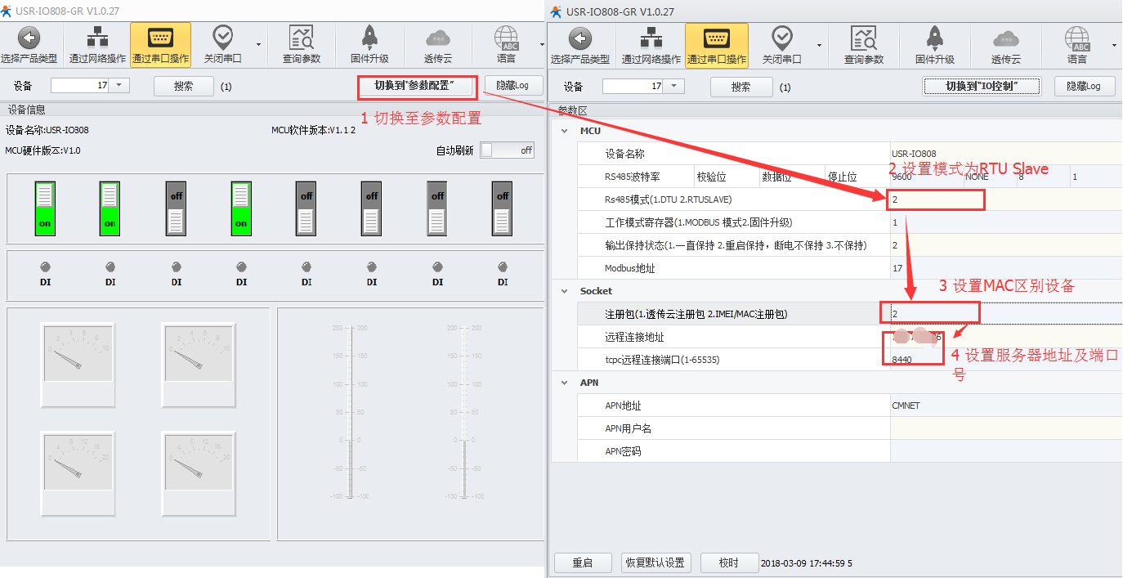Image resolution: width=1123 pixels, height=578 pixels.
Task: Select 通过网络操作 icon in left window
Action: 97,38
